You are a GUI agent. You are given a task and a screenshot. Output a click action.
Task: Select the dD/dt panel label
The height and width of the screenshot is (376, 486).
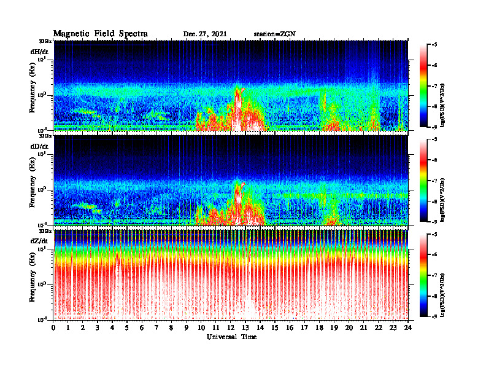[39, 146]
